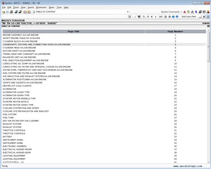Click the yellow notes Epsilon command icon
Screen dimensions: 211x169
189,12
